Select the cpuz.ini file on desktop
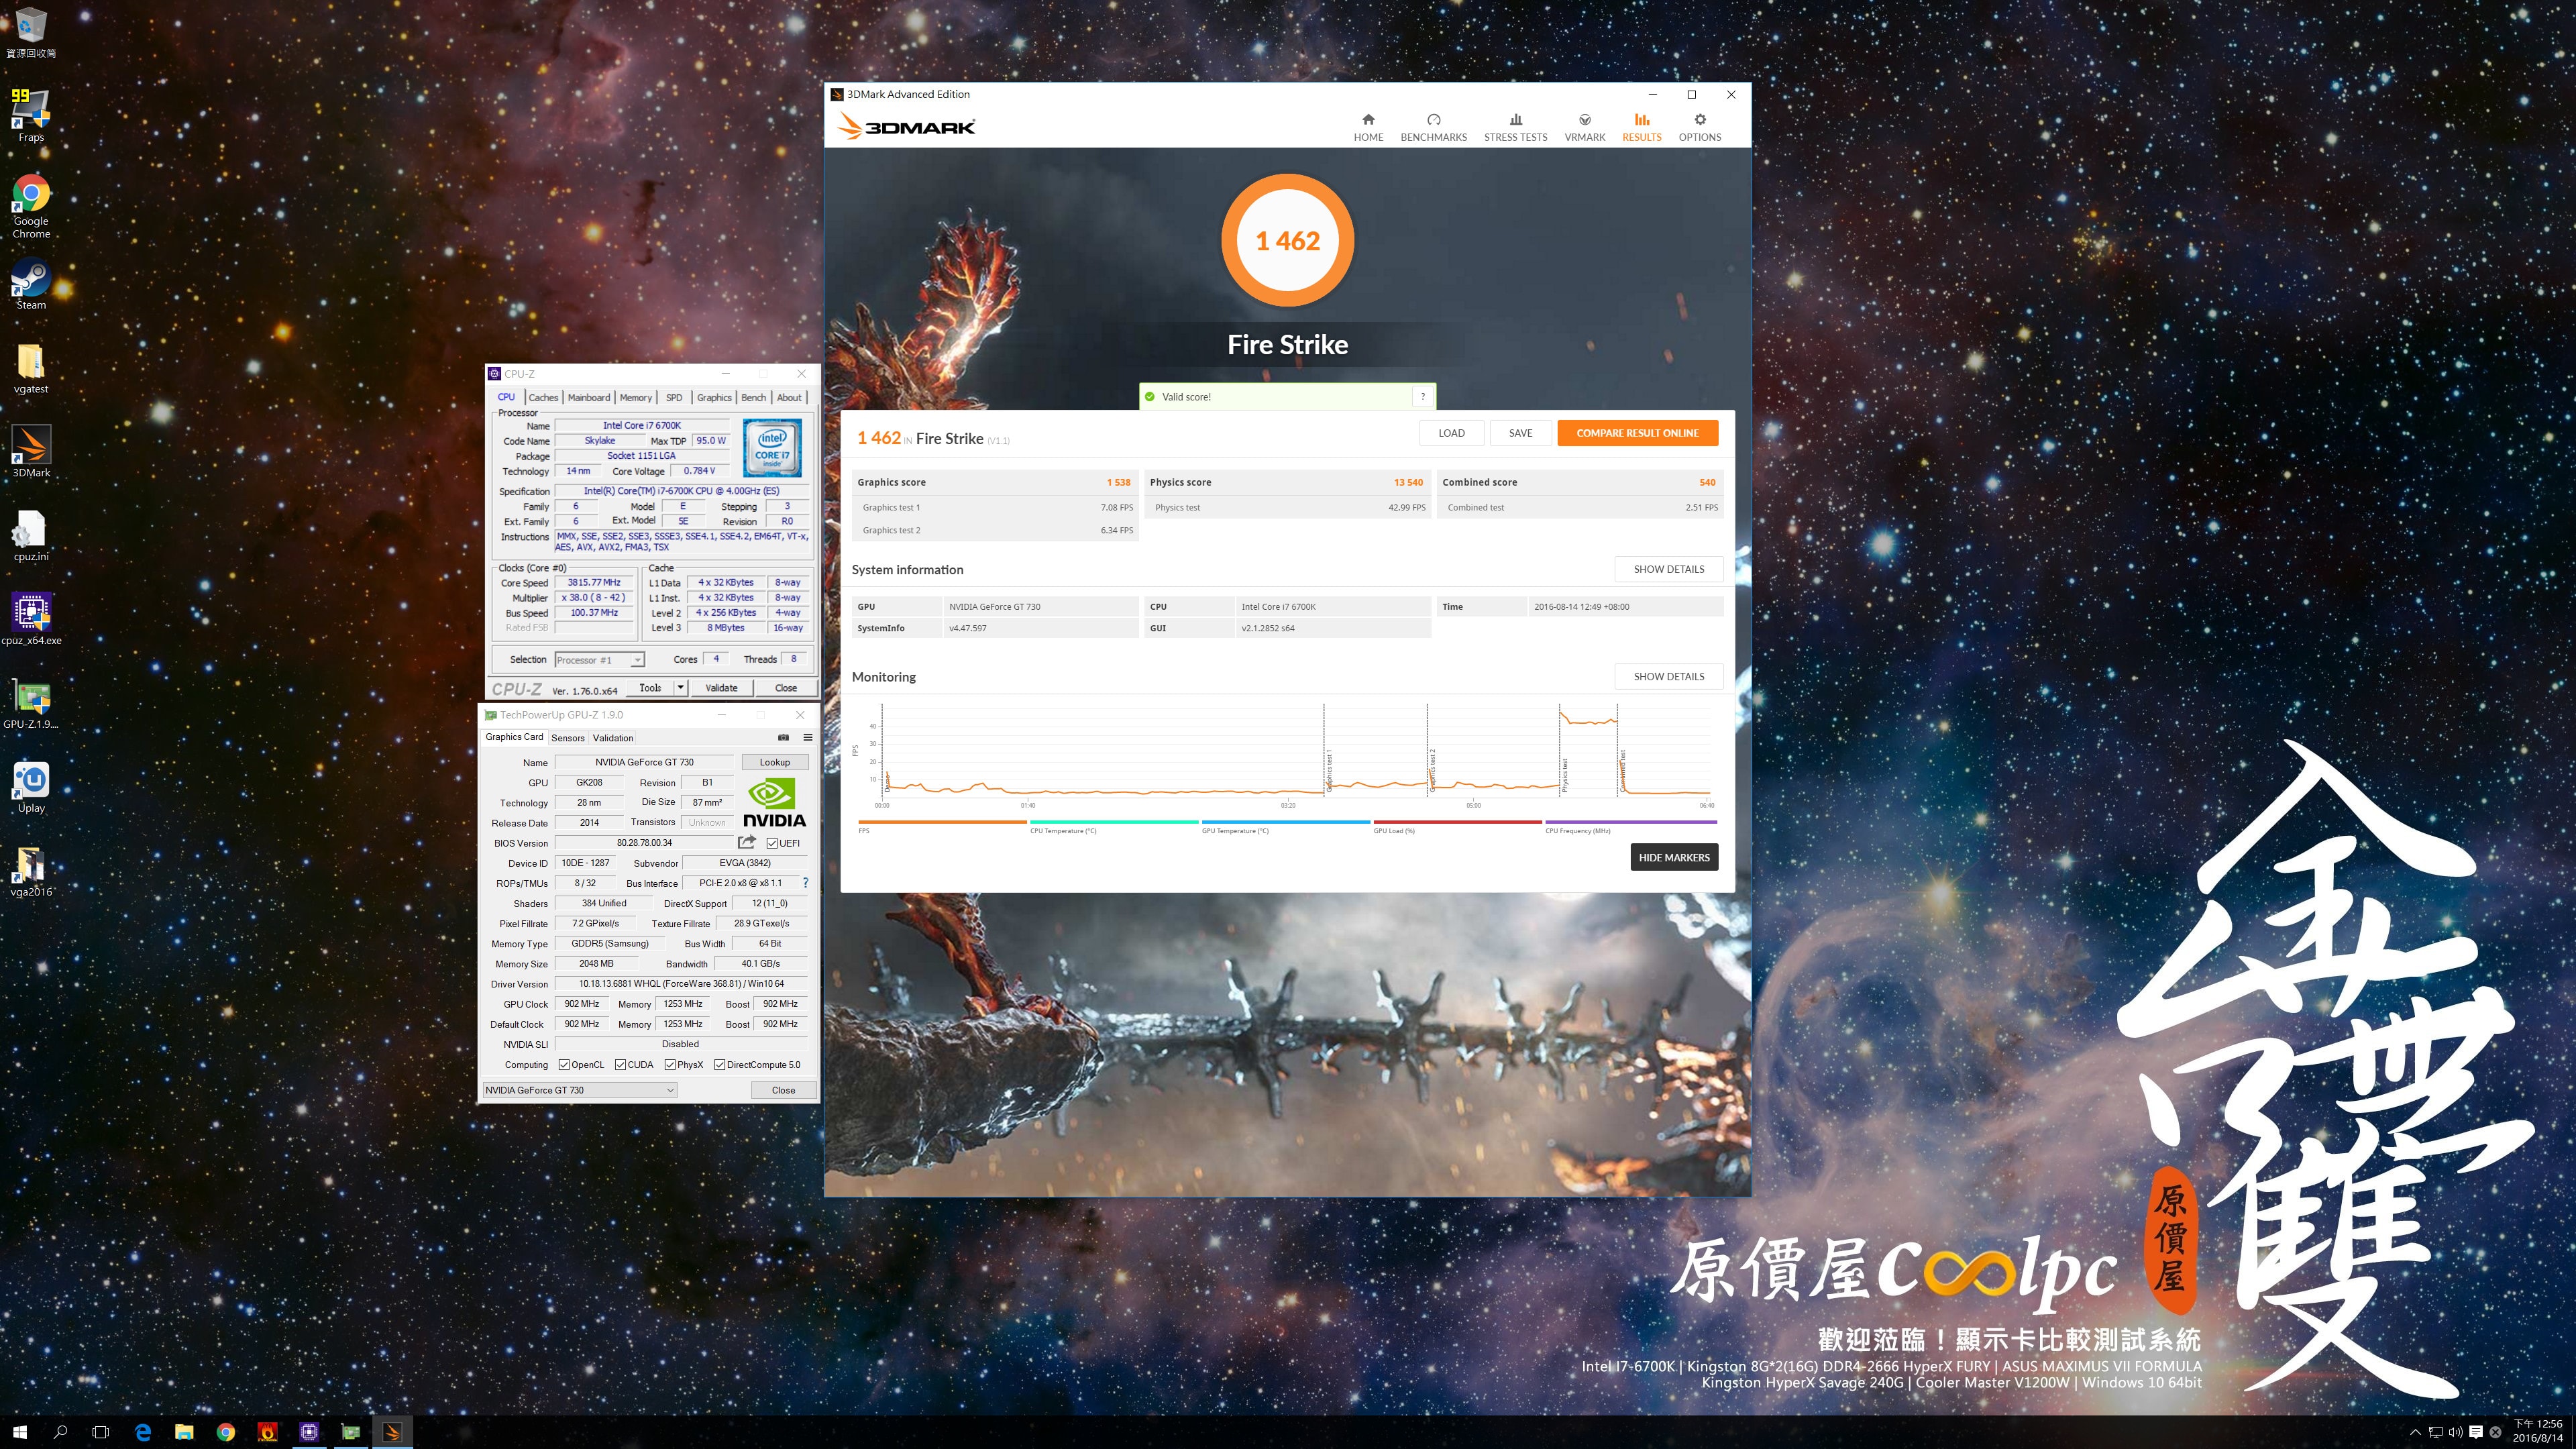This screenshot has width=2576, height=1449. [x=31, y=536]
